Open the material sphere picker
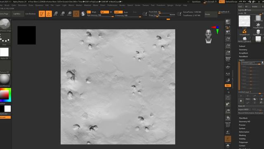264x149 pixels. click(5, 79)
